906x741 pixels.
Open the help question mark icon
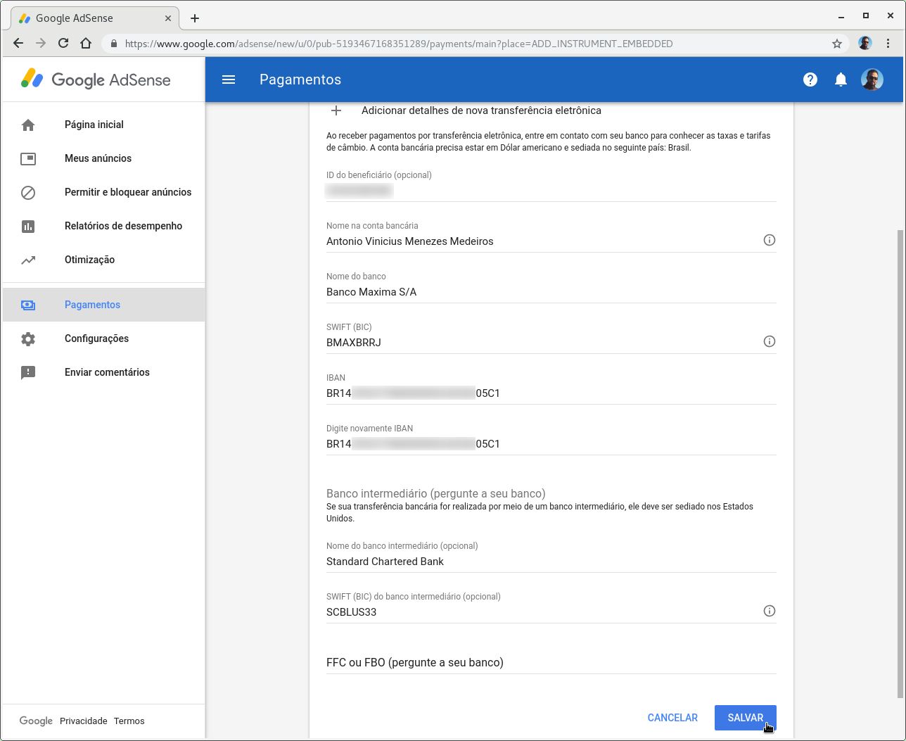pos(810,80)
